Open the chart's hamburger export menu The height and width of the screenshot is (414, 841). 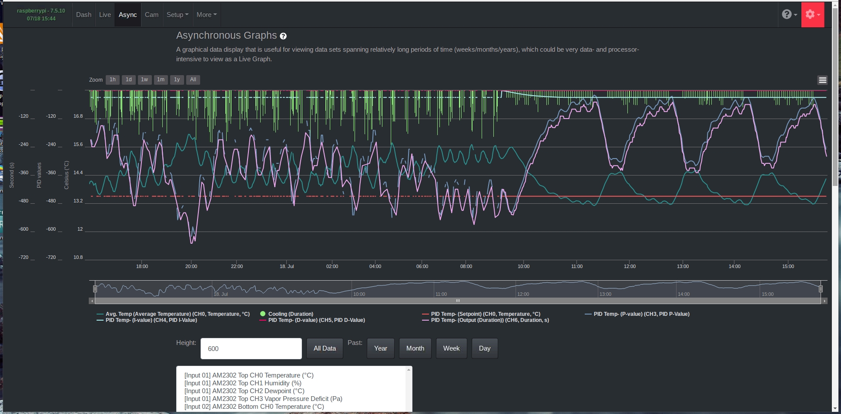click(x=822, y=80)
